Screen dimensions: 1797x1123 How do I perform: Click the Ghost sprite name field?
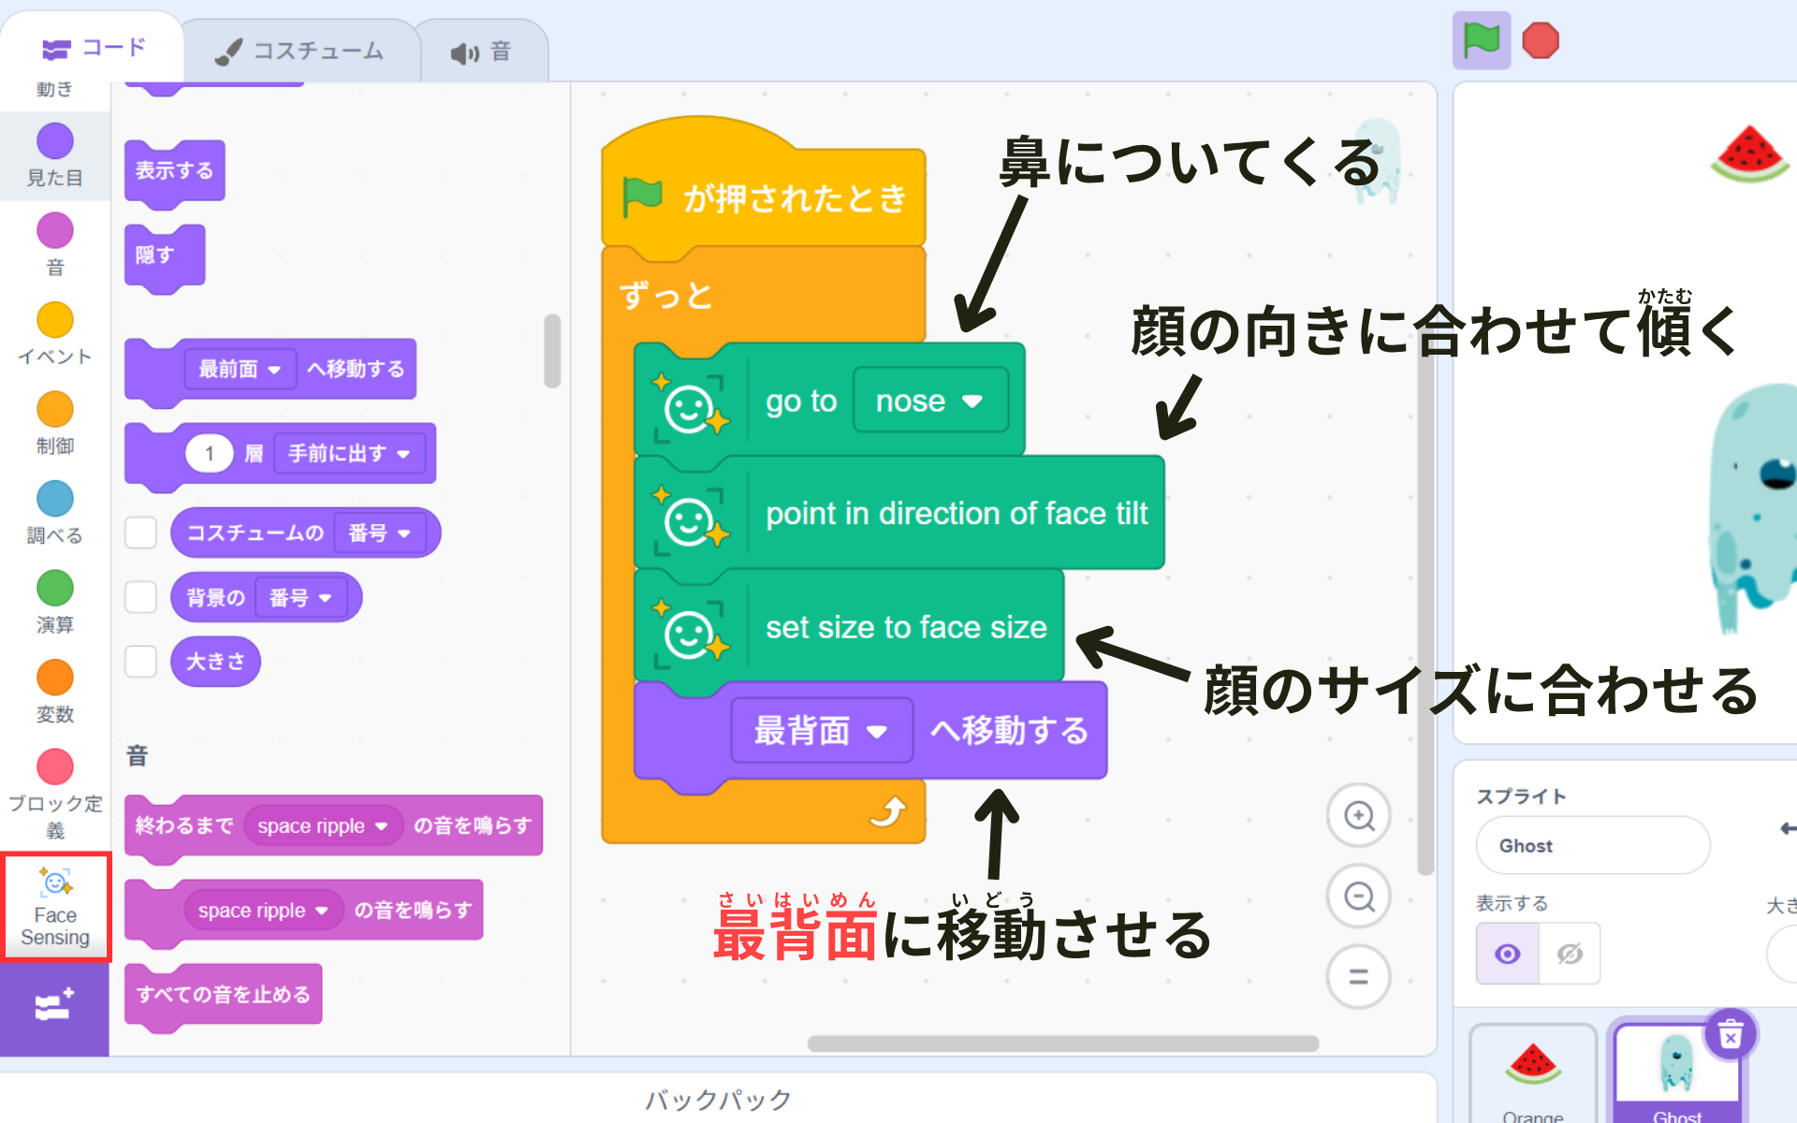tap(1592, 846)
